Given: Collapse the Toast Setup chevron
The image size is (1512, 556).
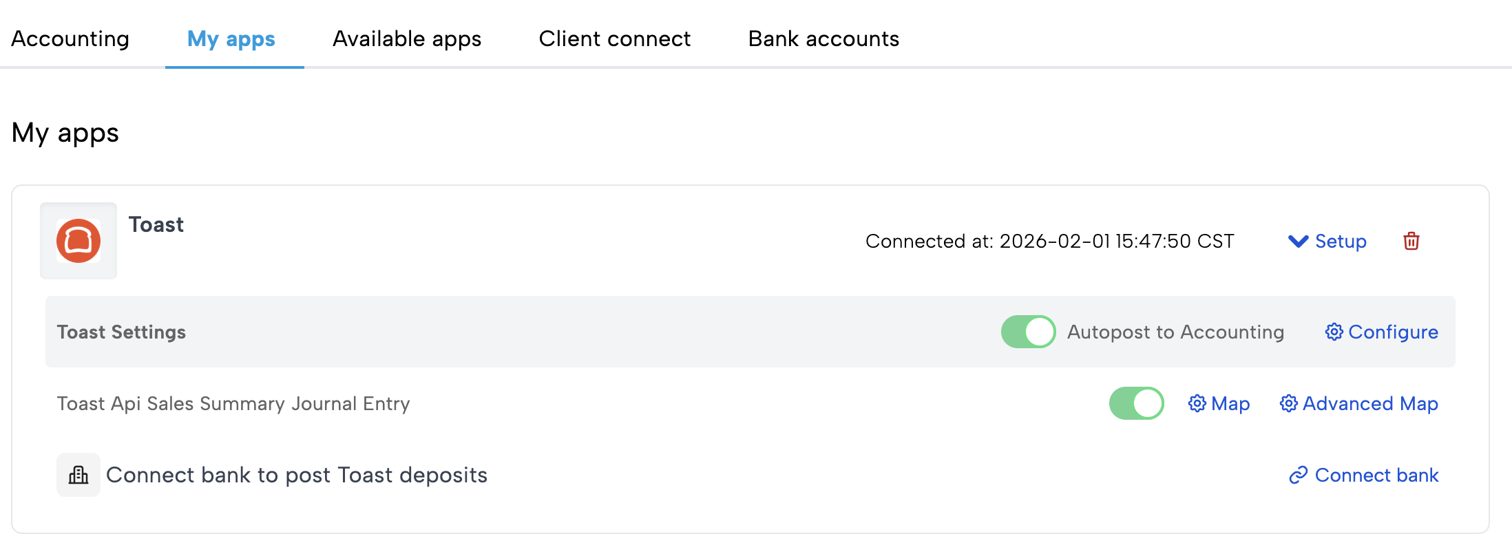Looking at the screenshot, I should (1298, 241).
